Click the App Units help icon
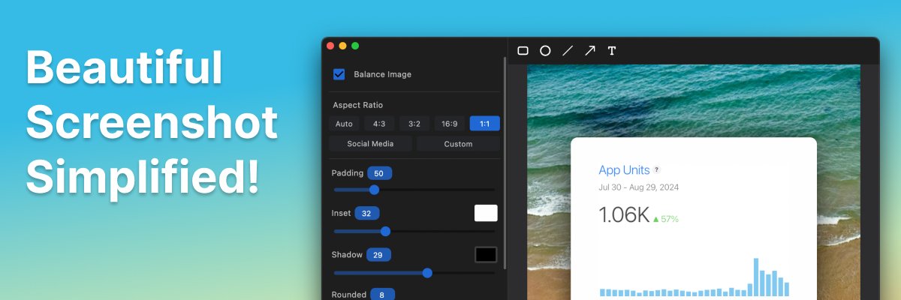901x300 pixels. click(656, 170)
